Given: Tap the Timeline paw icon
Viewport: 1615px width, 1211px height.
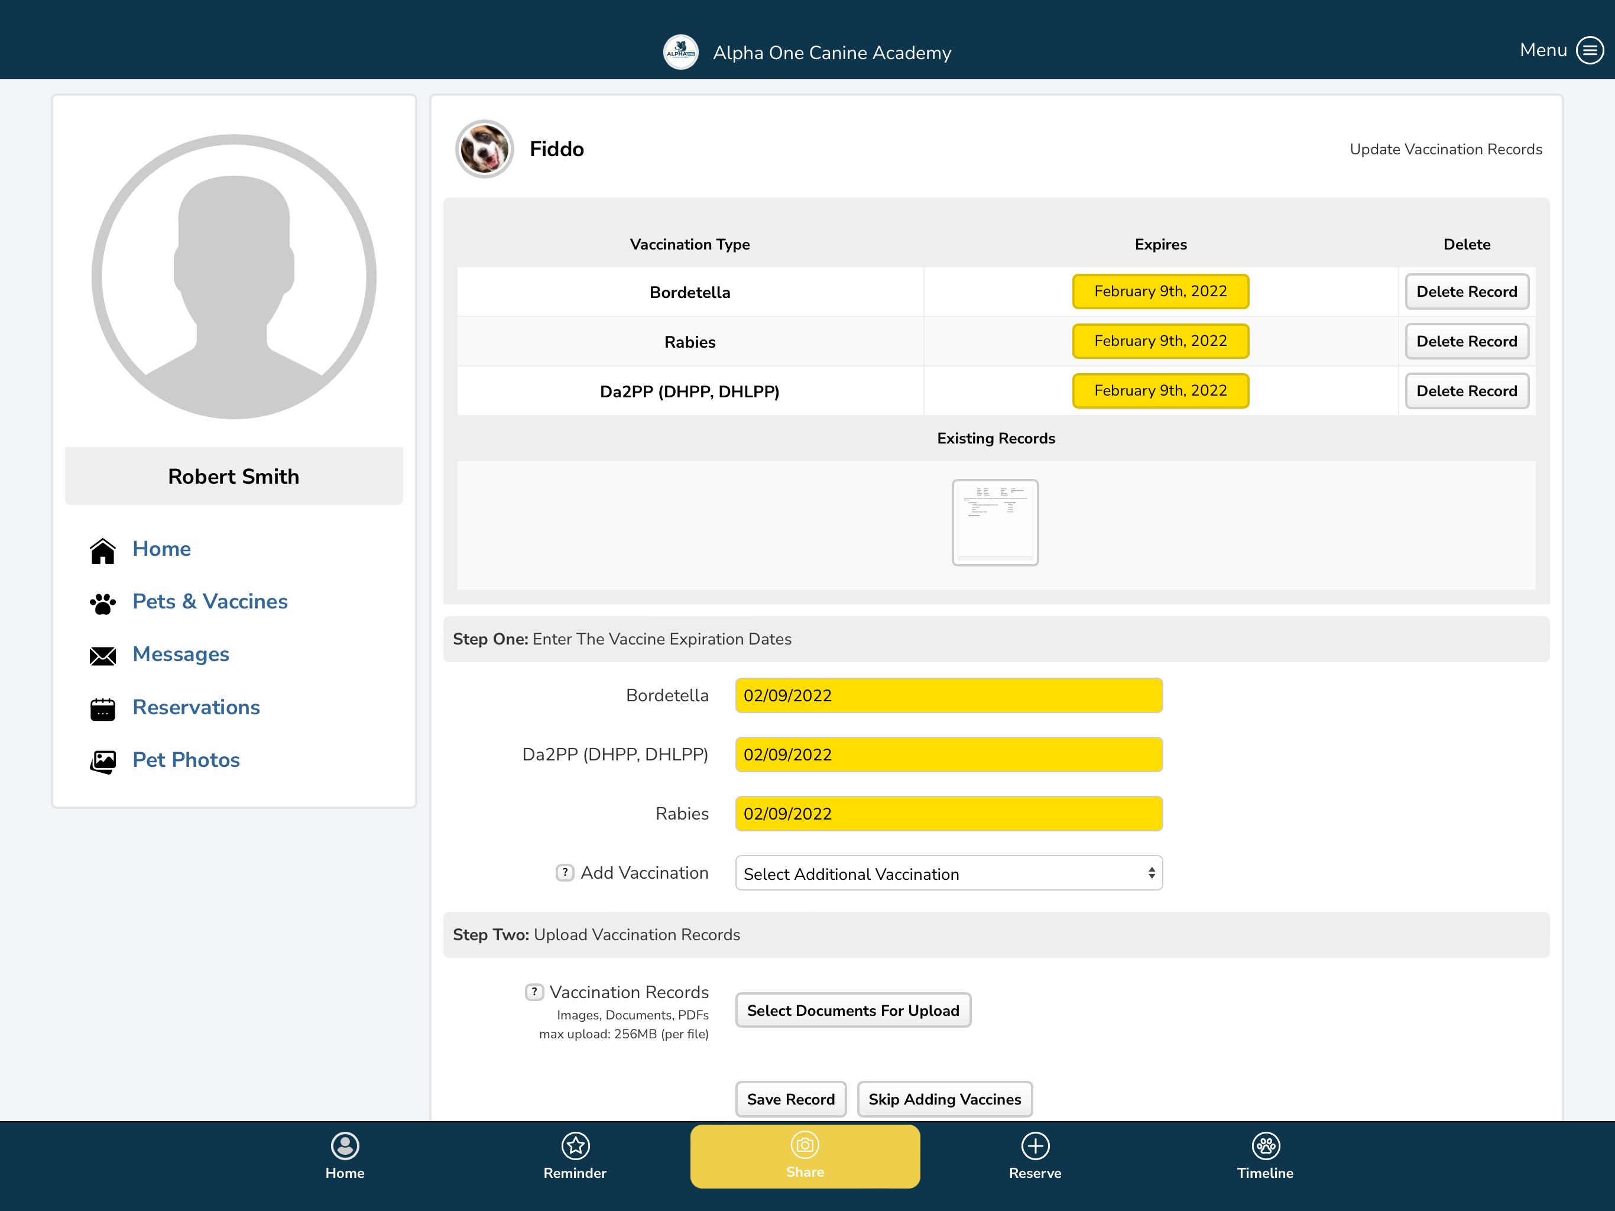Looking at the screenshot, I should (x=1265, y=1146).
